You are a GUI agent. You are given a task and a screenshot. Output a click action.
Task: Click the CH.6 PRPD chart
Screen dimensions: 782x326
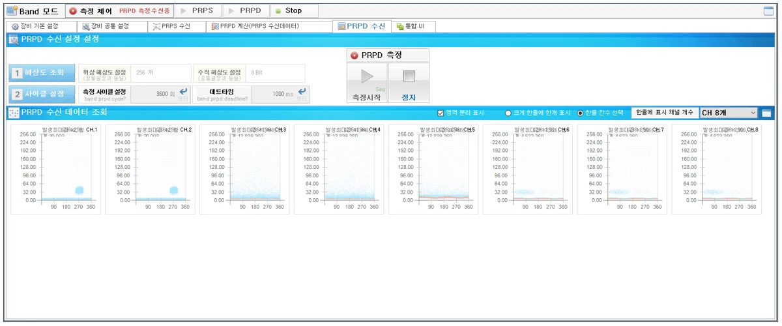tap(528, 170)
